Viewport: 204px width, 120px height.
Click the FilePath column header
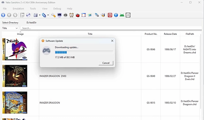[190, 34]
